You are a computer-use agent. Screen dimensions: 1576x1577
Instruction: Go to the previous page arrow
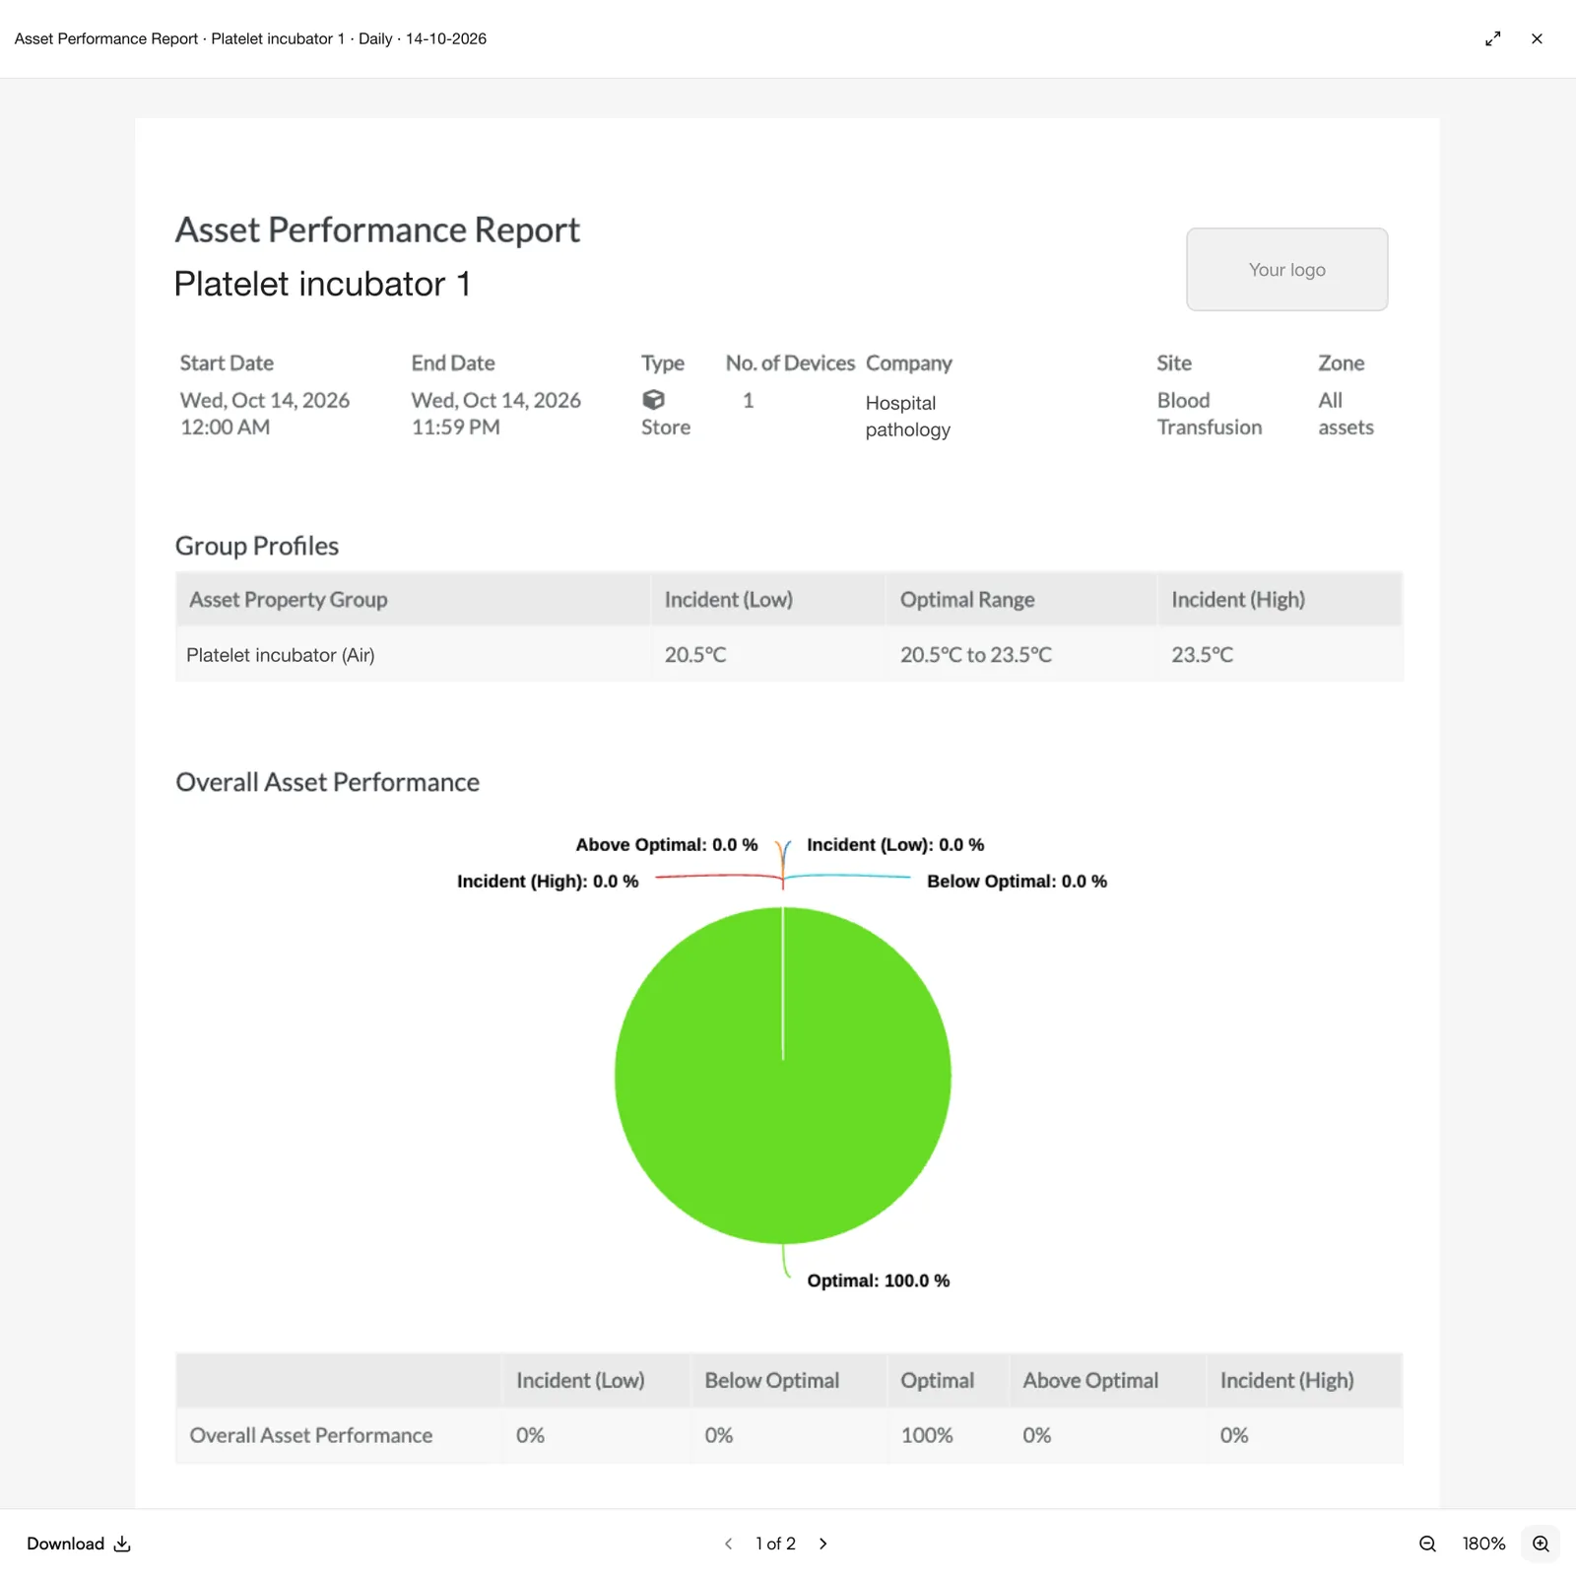point(728,1544)
